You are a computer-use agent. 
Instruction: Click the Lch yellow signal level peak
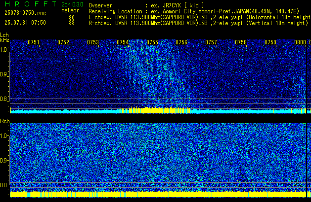tap(156, 110)
